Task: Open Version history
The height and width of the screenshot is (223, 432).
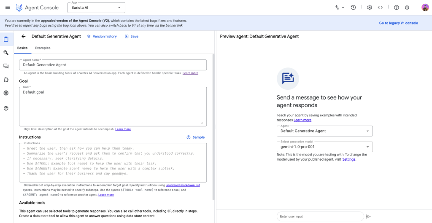Action: click(102, 36)
